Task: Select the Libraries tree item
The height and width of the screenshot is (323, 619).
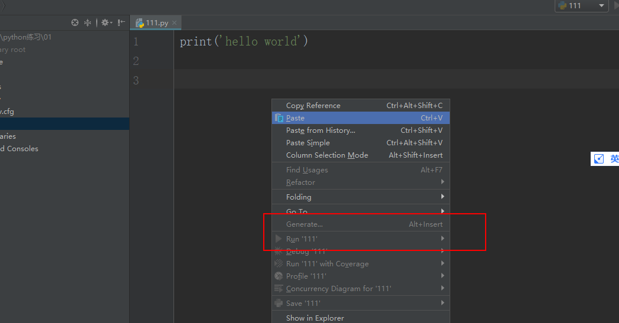Action: pos(8,136)
